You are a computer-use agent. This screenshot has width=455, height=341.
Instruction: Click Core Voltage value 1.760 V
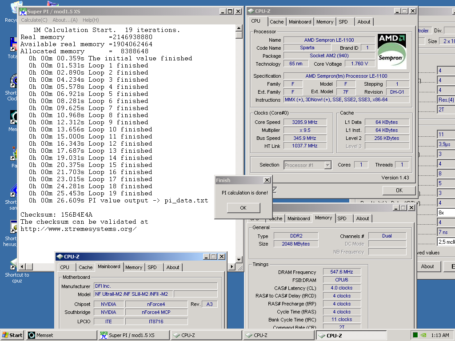[359, 64]
